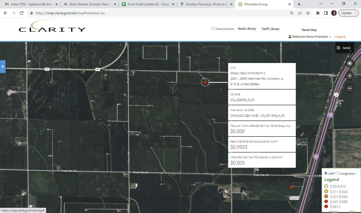Bookmark this page with the star icon

(308, 13)
